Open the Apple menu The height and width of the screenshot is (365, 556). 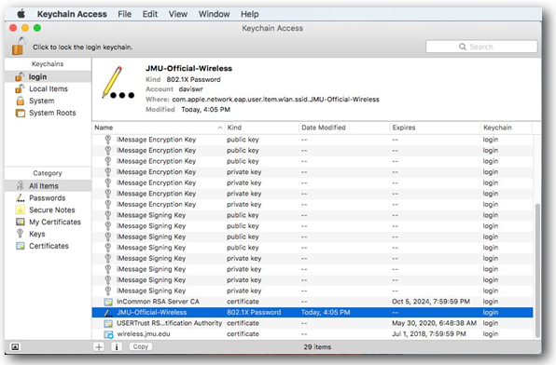(21, 14)
